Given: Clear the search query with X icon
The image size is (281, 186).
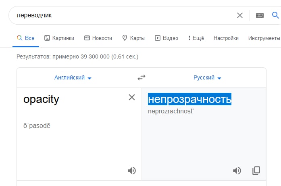Looking at the screenshot, I should pos(240,15).
